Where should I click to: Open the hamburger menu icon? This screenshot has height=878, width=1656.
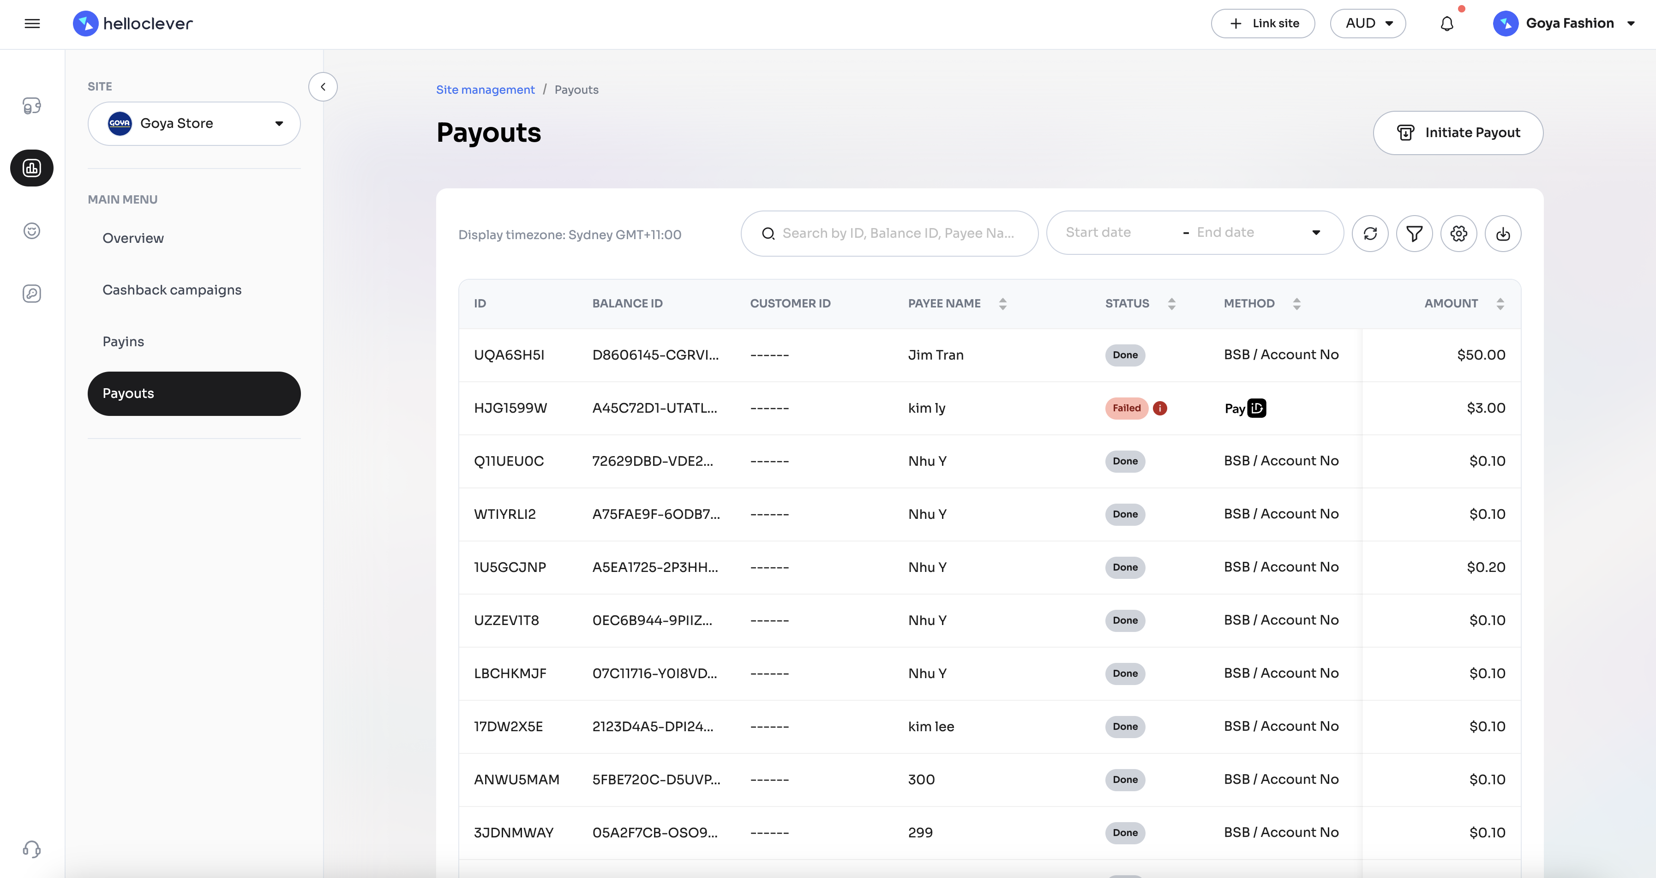point(32,24)
